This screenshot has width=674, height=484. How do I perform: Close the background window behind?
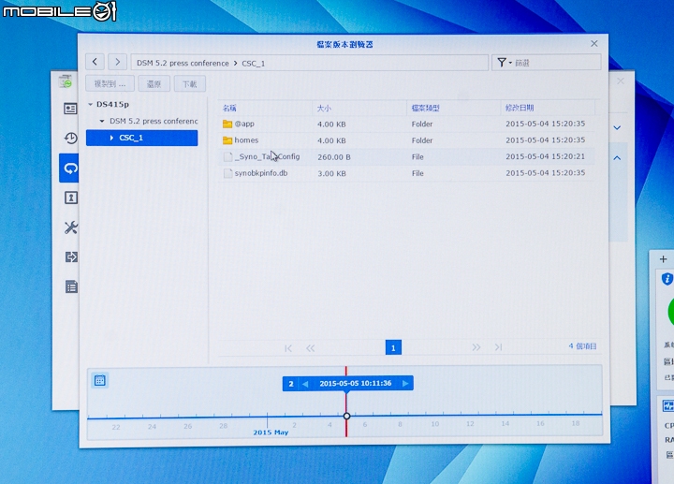coord(621,81)
